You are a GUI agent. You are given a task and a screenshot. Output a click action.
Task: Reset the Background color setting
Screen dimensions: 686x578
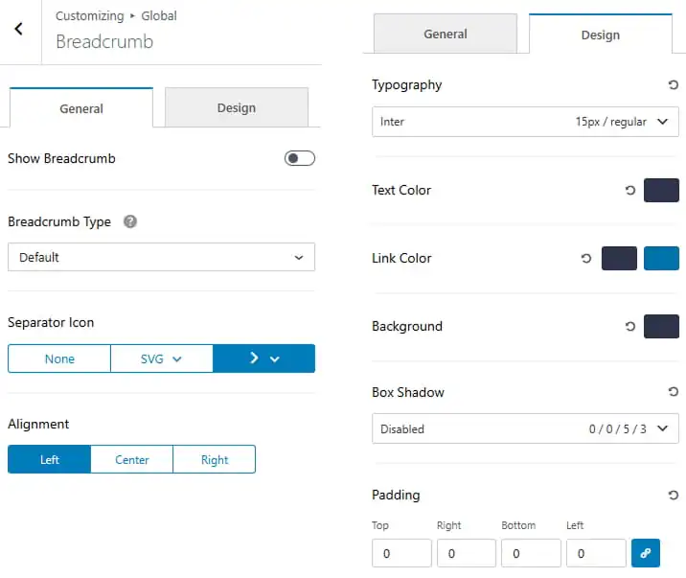pyautogui.click(x=630, y=327)
